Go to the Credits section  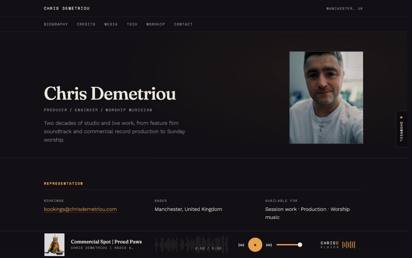click(x=86, y=24)
